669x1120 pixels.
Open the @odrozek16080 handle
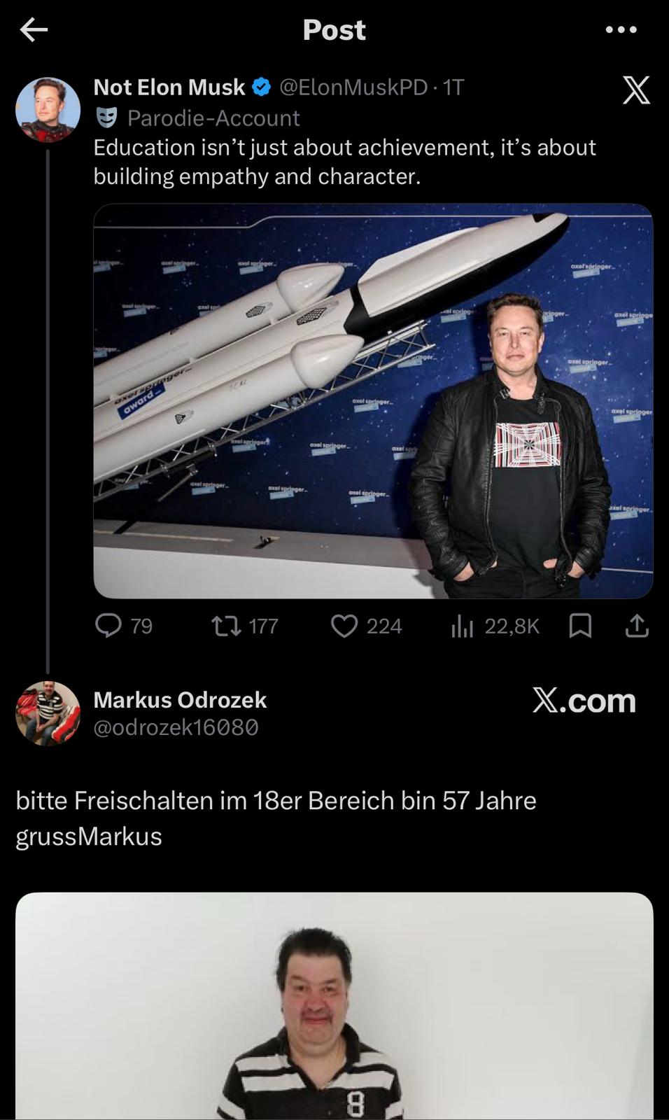click(176, 727)
